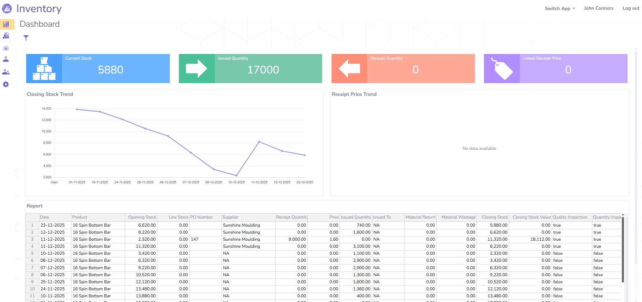Open the settings gear sidebar icon
Image resolution: width=642 pixels, height=302 pixels.
[6, 84]
